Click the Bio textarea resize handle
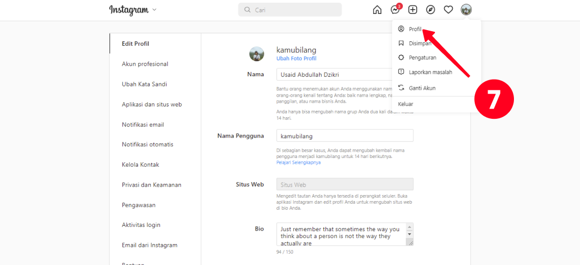580x265 pixels. tap(410, 242)
